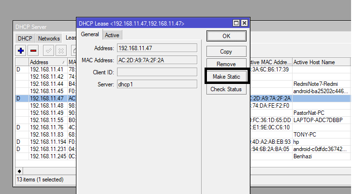Click the blue plus Add lease icon
Image resolution: width=353 pixels, height=194 pixels.
coord(21,50)
